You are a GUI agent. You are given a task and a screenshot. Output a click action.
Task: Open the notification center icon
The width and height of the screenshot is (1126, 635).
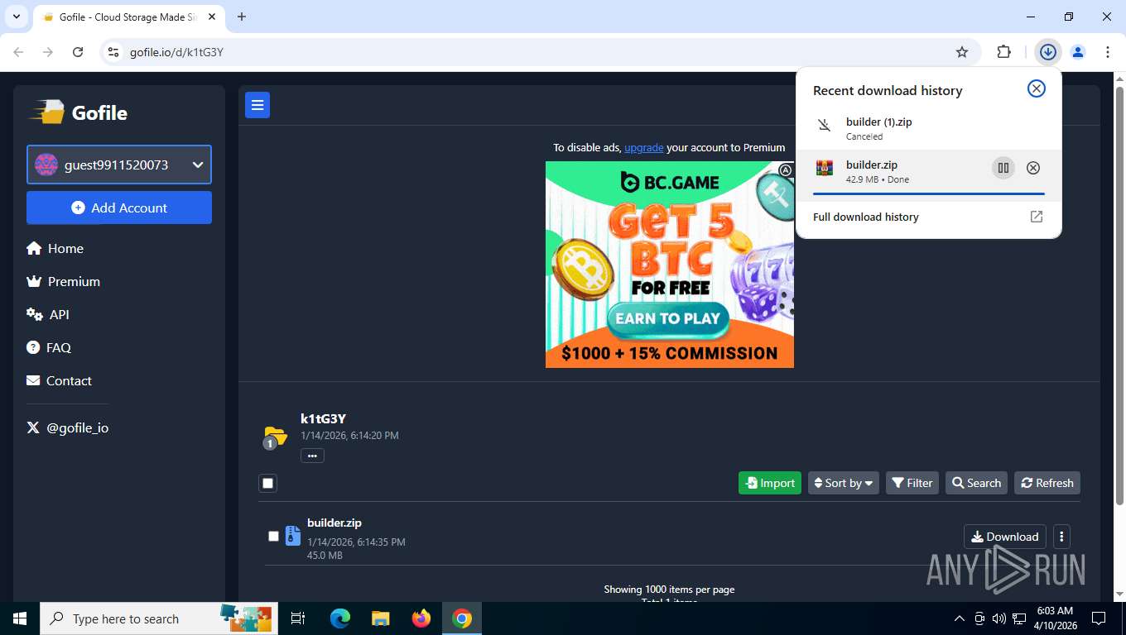1099,618
